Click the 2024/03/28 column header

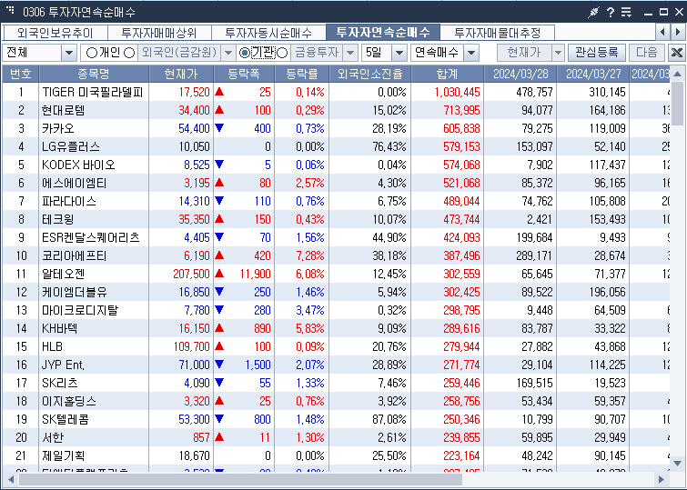click(x=520, y=74)
